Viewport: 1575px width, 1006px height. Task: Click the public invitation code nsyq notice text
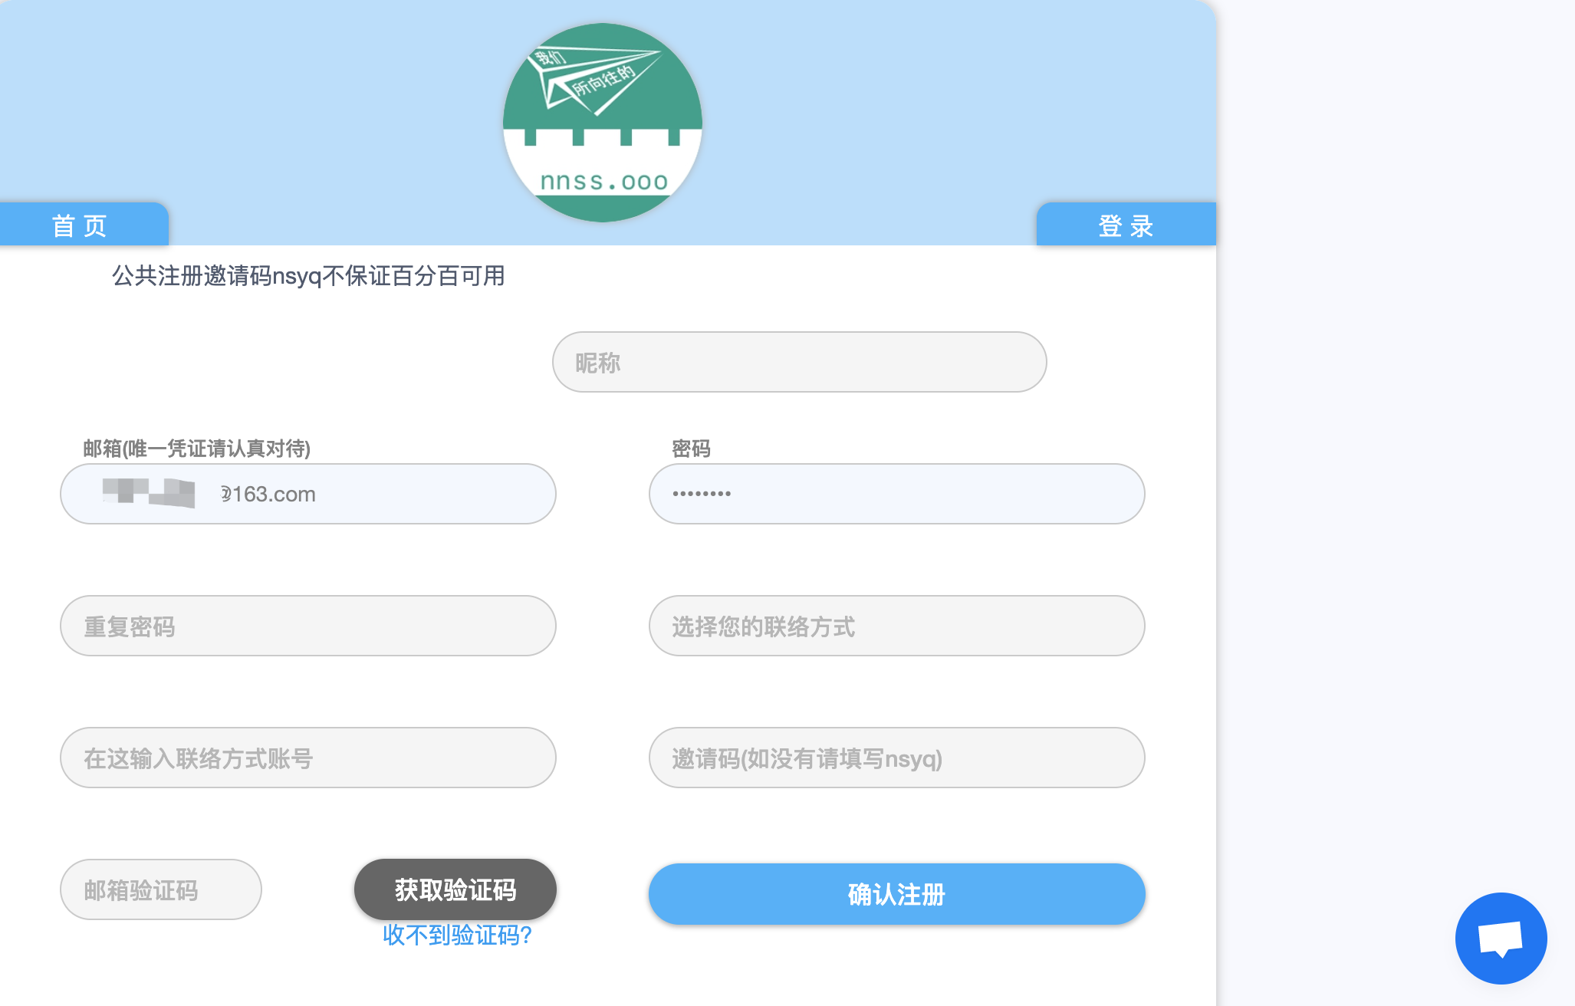(308, 276)
